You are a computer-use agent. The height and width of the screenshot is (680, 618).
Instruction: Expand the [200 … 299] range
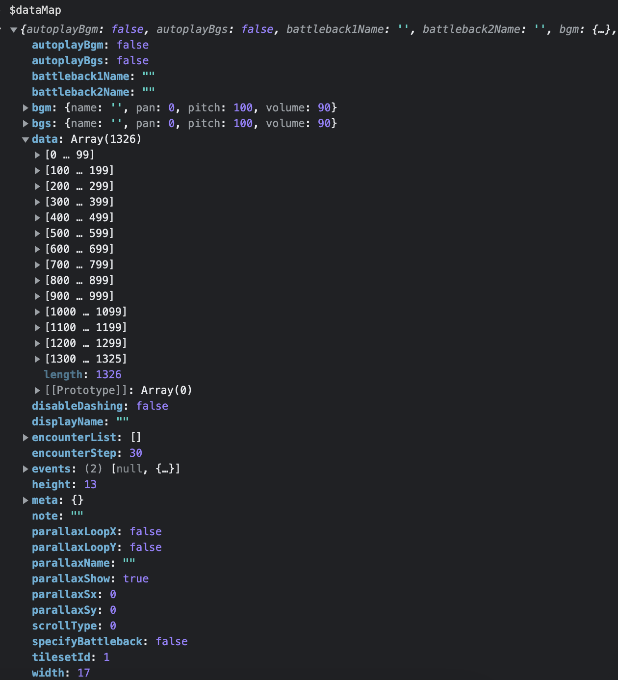37,186
